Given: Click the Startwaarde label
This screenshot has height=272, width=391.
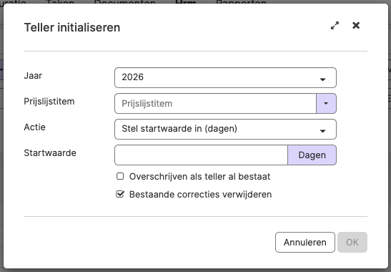Looking at the screenshot, I should click(50, 152).
